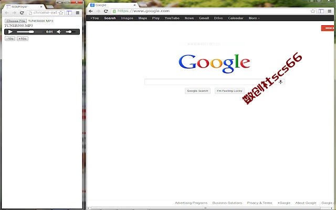Image resolution: width=336 pixels, height=210 pixels.
Task: Skip forward with the +10s button
Action: (x=23, y=38)
